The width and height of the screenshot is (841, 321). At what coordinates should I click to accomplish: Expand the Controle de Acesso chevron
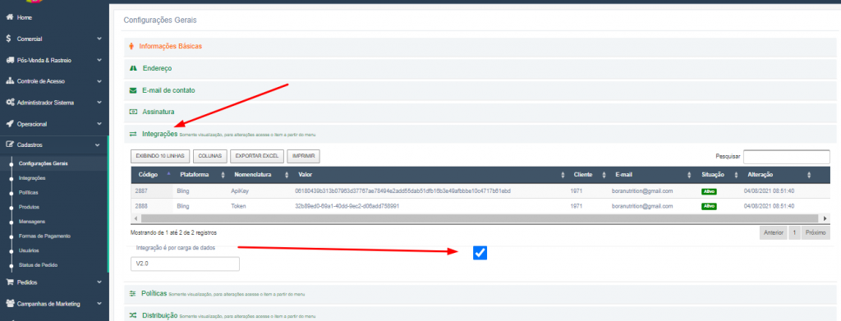click(x=99, y=81)
